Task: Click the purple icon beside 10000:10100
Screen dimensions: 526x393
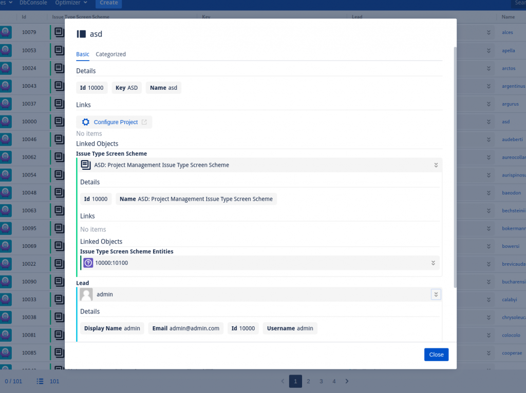Action: [88, 263]
